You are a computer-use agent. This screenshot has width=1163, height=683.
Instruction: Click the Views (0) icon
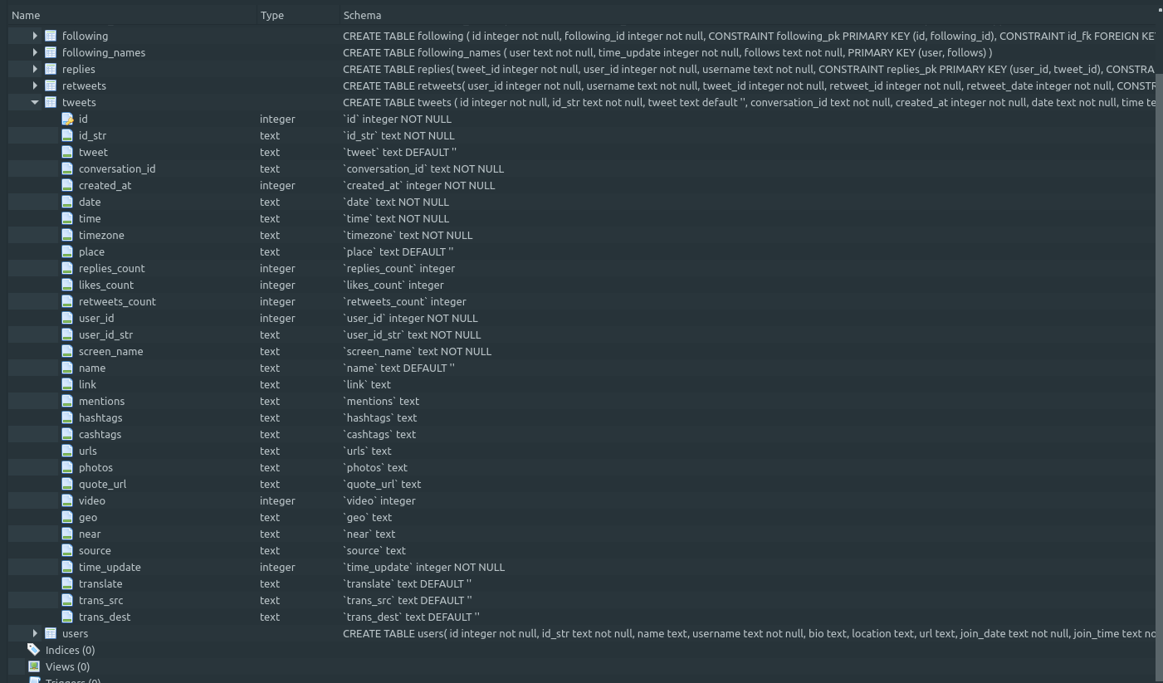click(34, 666)
